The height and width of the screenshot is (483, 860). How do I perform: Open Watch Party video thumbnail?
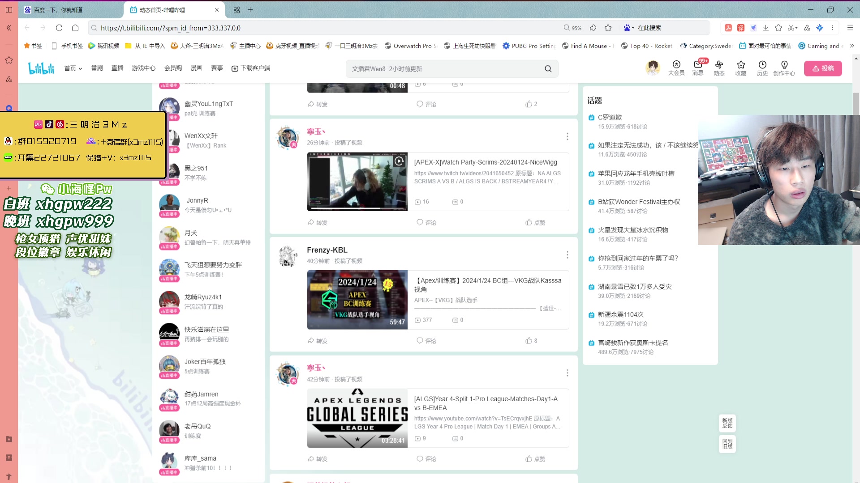coord(357,182)
